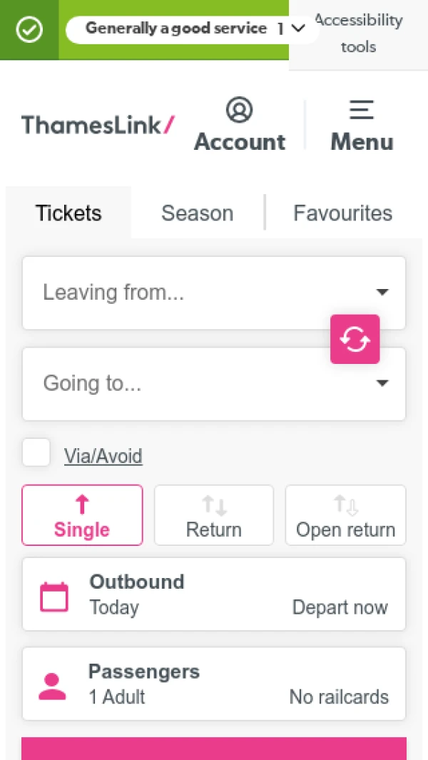Click the swap stations icon
Image resolution: width=428 pixels, height=760 pixels.
(355, 339)
